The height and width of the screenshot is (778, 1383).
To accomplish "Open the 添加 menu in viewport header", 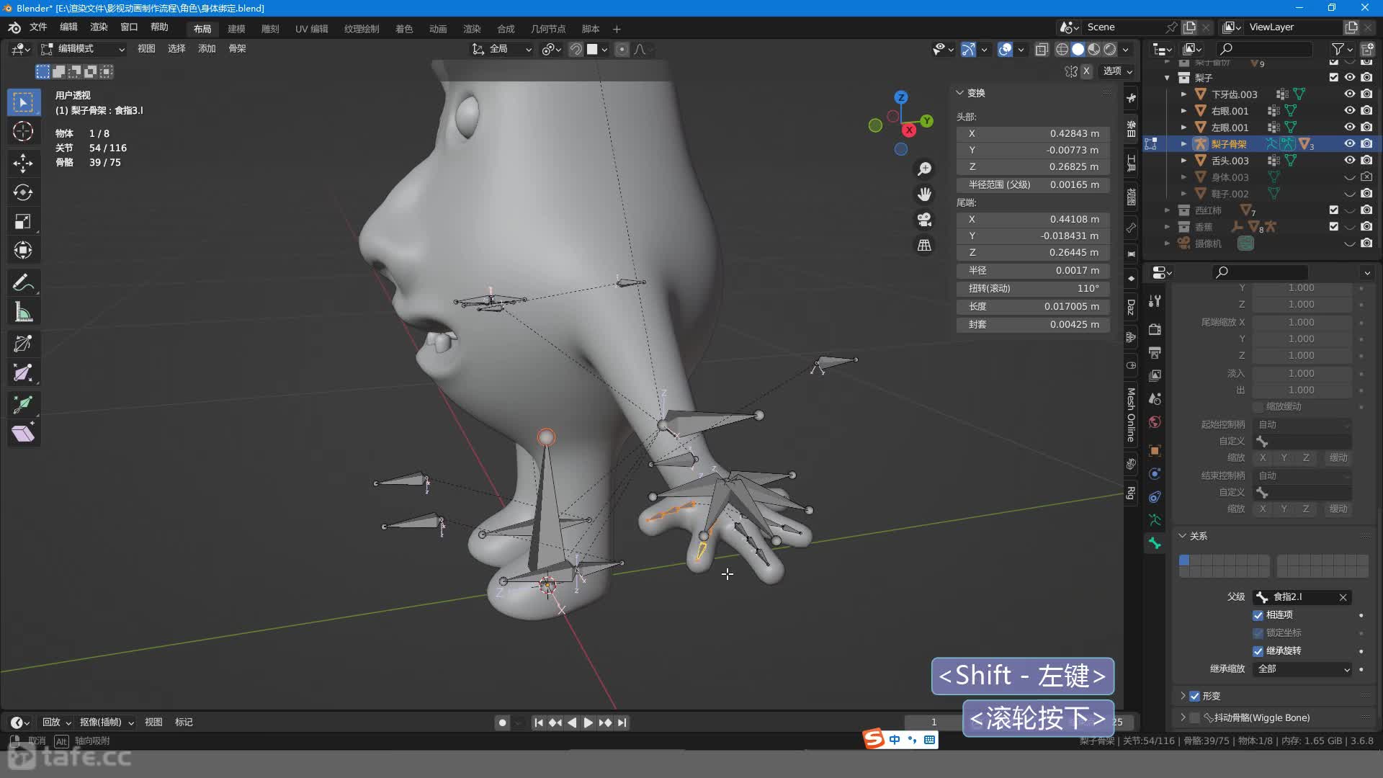I will pyautogui.click(x=207, y=48).
